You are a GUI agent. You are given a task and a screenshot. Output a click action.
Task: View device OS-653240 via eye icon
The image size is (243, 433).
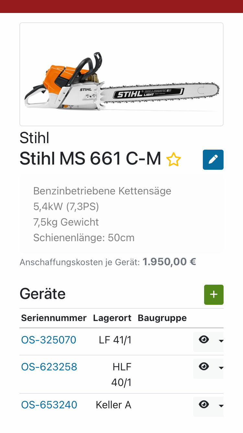204,405
